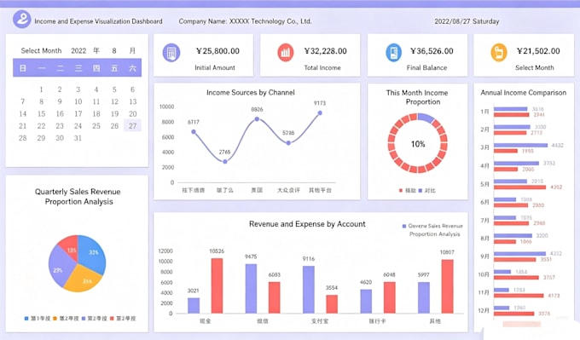Viewport: 580px width, 340px height.
Task: Click the 1月 row label in annual comparison
Action: tap(485, 112)
